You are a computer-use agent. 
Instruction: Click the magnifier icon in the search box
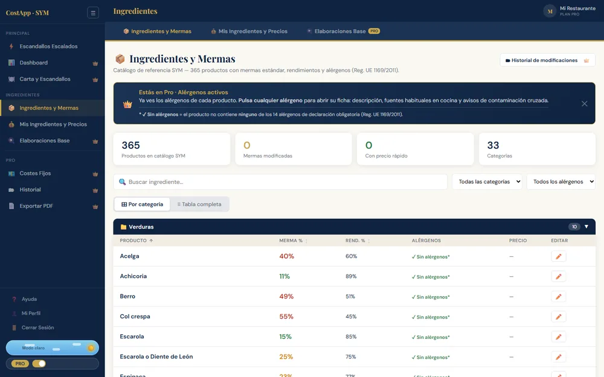pos(122,182)
